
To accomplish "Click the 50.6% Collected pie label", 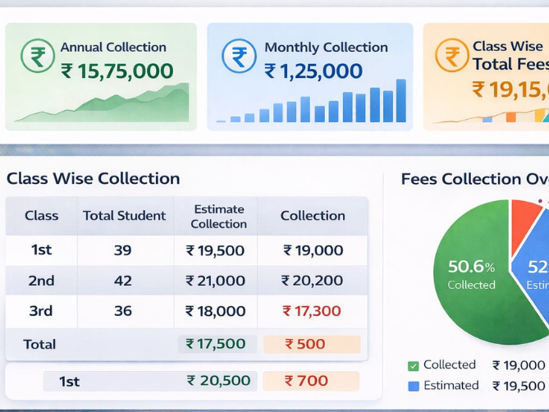I will click(471, 274).
